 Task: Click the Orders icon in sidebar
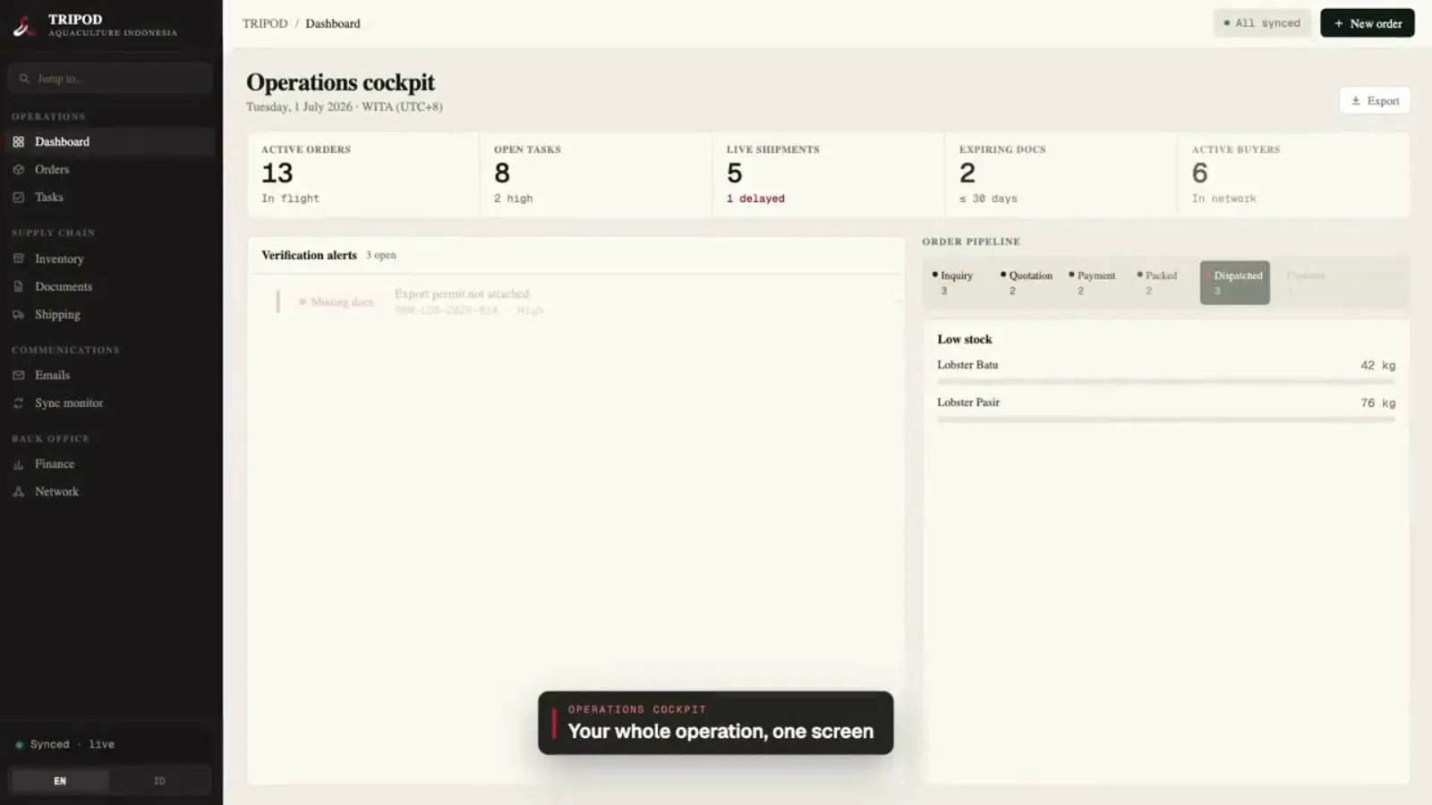click(x=19, y=169)
